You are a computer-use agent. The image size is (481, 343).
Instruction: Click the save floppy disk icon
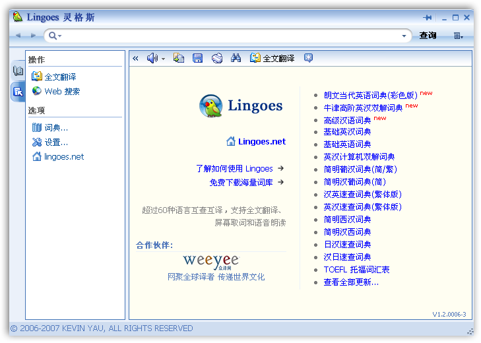tap(197, 57)
